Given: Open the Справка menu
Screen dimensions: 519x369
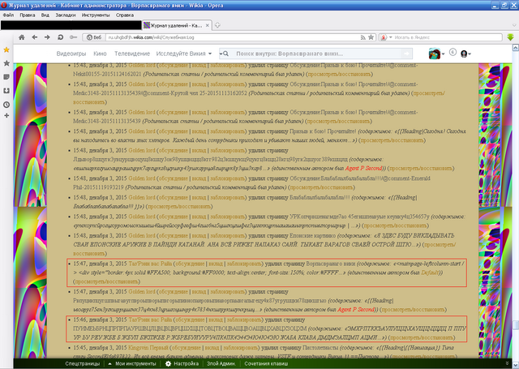Looking at the screenshot, I should coord(125,15).
